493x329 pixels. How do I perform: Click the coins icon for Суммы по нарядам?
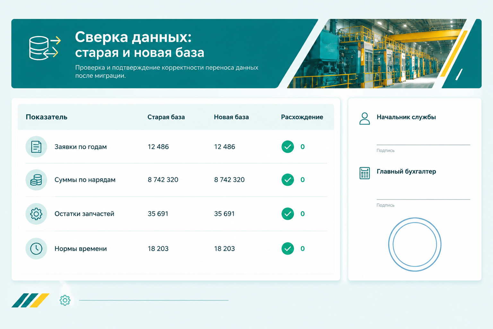tap(36, 180)
